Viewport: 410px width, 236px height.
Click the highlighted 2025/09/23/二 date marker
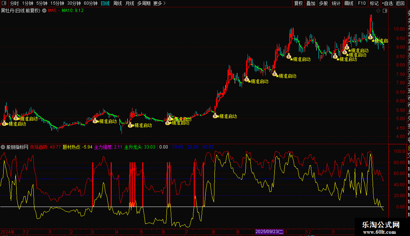(269, 232)
